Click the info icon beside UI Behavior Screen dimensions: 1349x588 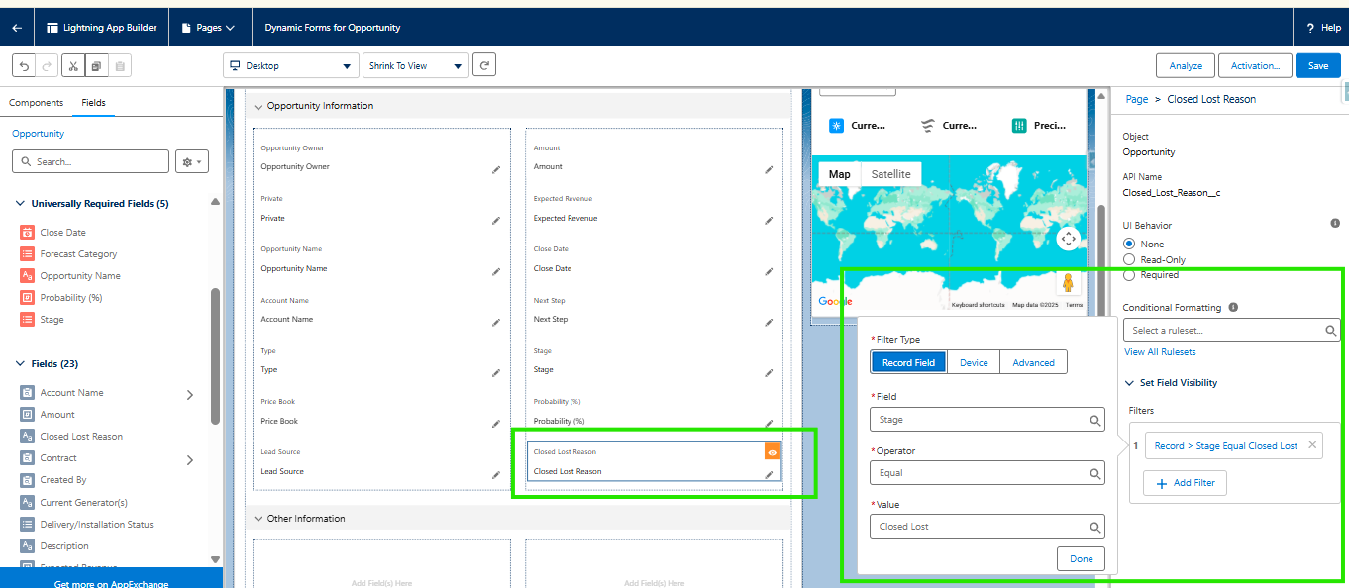1334,224
